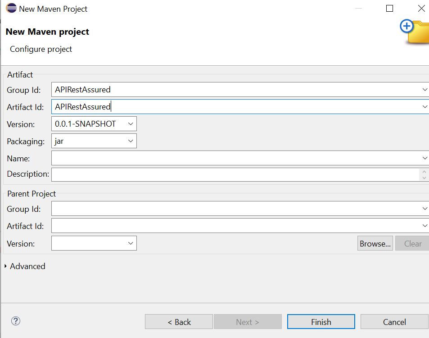The width and height of the screenshot is (429, 338).
Task: Click the Finish button
Action: point(321,321)
